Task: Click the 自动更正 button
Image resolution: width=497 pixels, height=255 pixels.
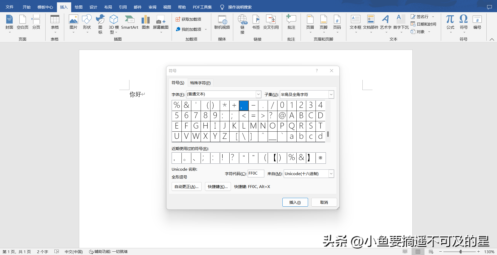Action: [186, 187]
